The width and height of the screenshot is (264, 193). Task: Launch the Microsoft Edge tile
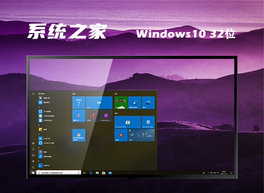pyautogui.click(x=148, y=122)
